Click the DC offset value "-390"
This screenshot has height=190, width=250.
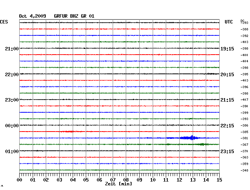pyautogui.click(x=244, y=106)
